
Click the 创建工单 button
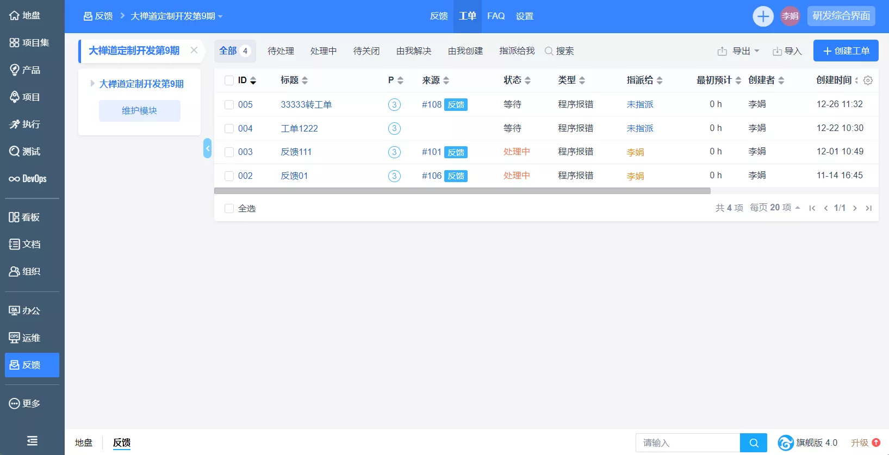846,51
